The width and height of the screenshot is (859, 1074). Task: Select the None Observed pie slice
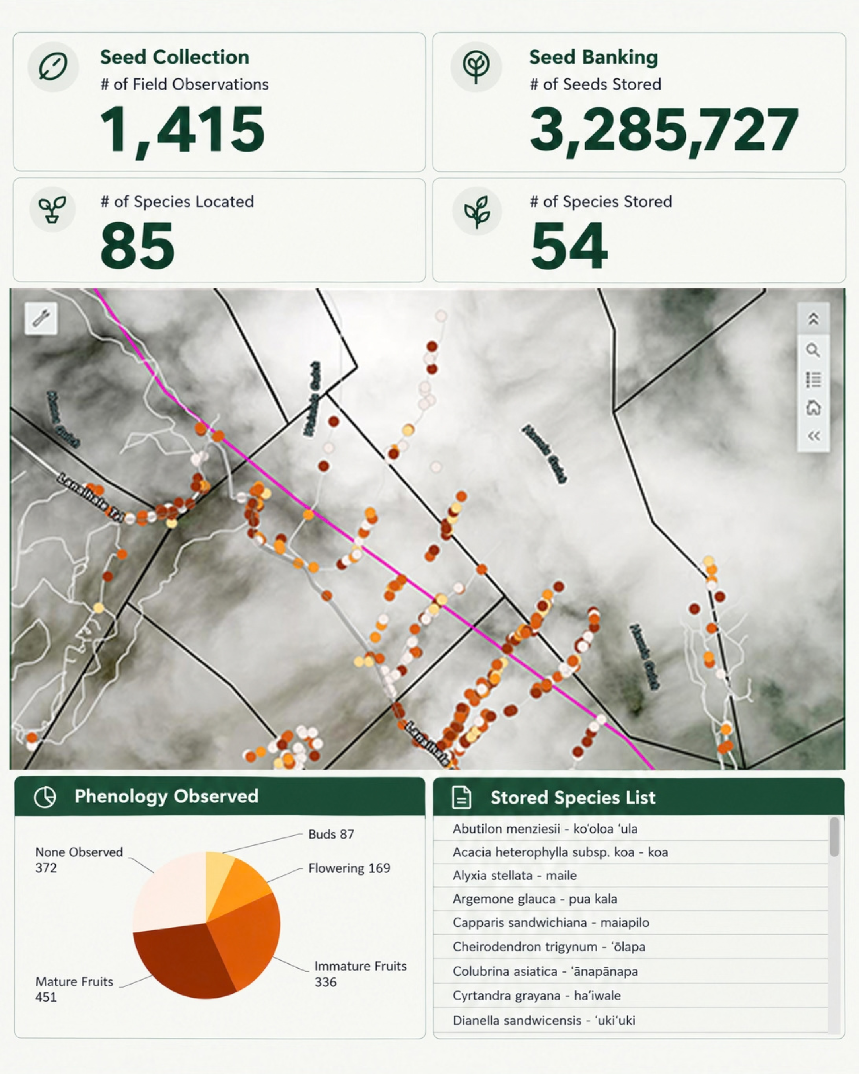169,892
